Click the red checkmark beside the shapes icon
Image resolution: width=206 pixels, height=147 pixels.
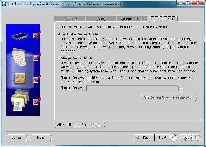point(37,79)
